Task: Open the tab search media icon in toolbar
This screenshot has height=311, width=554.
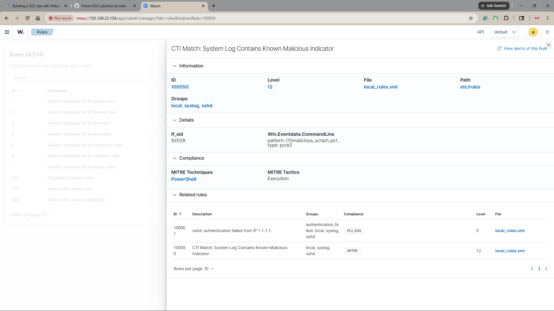Action: click(522, 18)
